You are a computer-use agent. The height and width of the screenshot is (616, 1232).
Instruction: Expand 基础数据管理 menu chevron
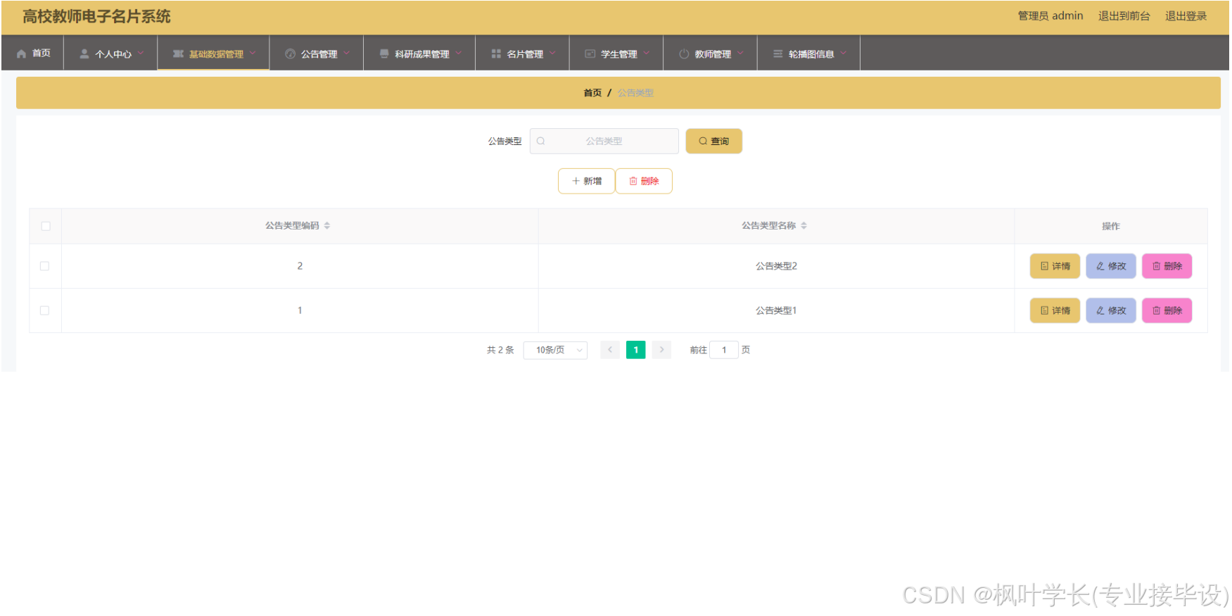[x=253, y=53]
